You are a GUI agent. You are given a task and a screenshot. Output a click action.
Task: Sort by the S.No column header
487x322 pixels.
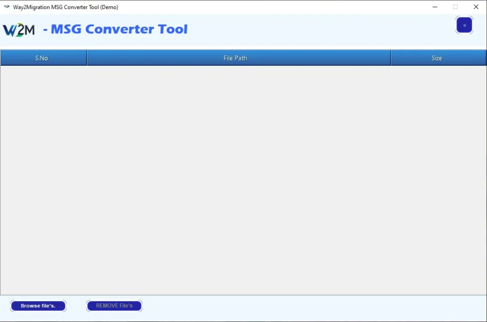point(42,58)
